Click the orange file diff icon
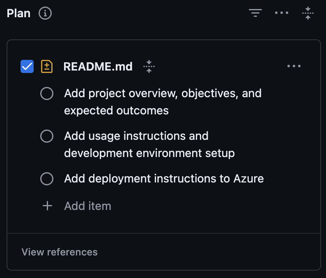 pos(47,66)
